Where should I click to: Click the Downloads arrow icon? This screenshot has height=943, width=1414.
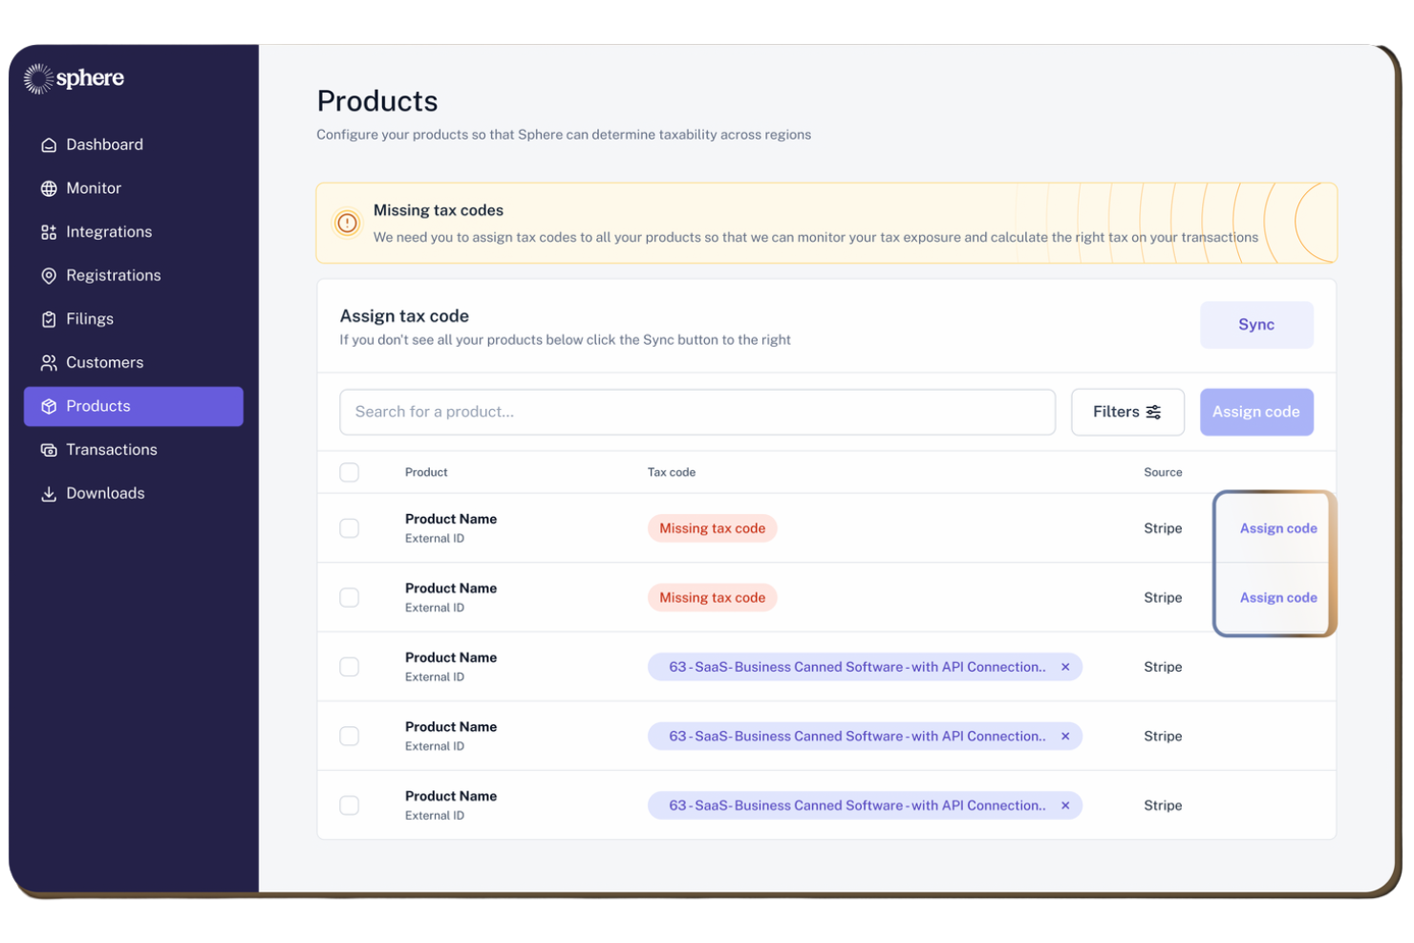(49, 493)
